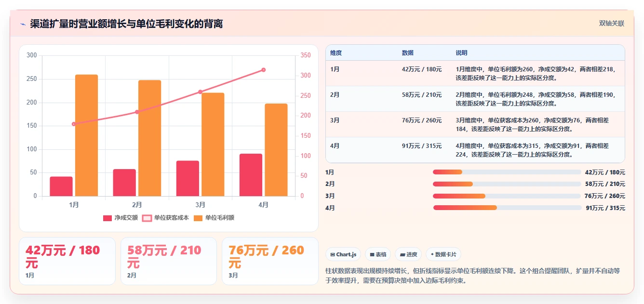The height and width of the screenshot is (304, 644).
Task: Click the 91万元 / 315元 progress value
Action: 605,208
